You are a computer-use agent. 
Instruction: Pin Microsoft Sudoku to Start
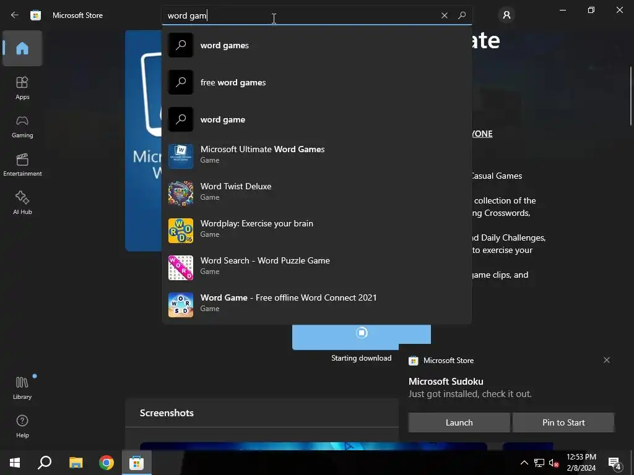coord(563,422)
